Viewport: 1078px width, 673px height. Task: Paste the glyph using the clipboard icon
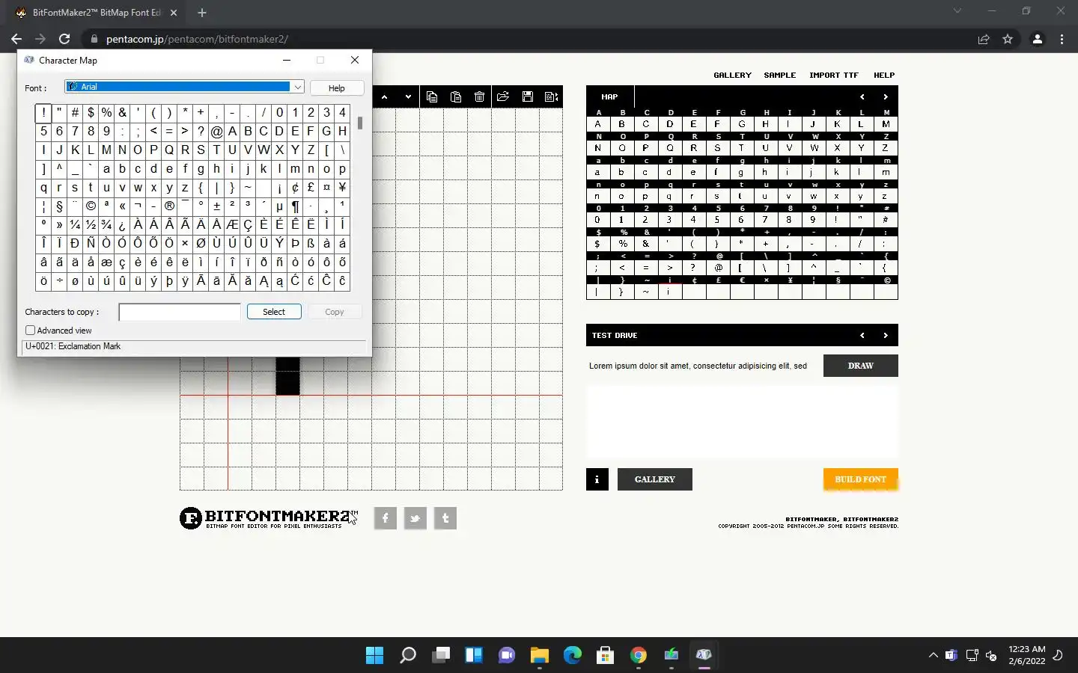pyautogui.click(x=456, y=96)
